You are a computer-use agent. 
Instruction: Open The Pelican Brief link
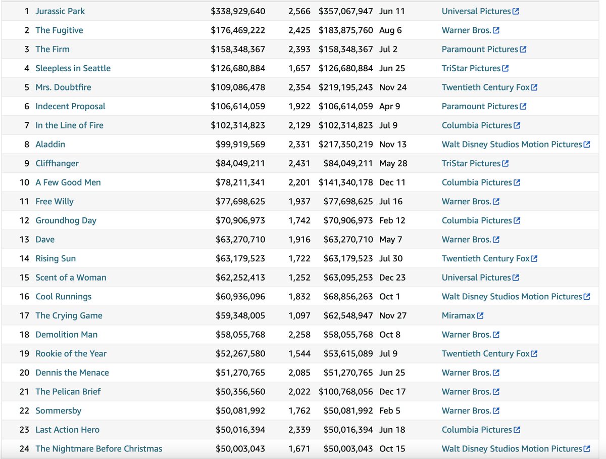[68, 392]
